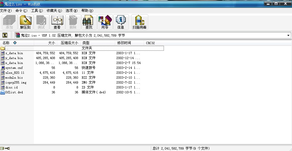Viewport: 292px width, 151px height.
Task: Click size value 228,360 in 压缩后大小 column
Action: [72, 78]
